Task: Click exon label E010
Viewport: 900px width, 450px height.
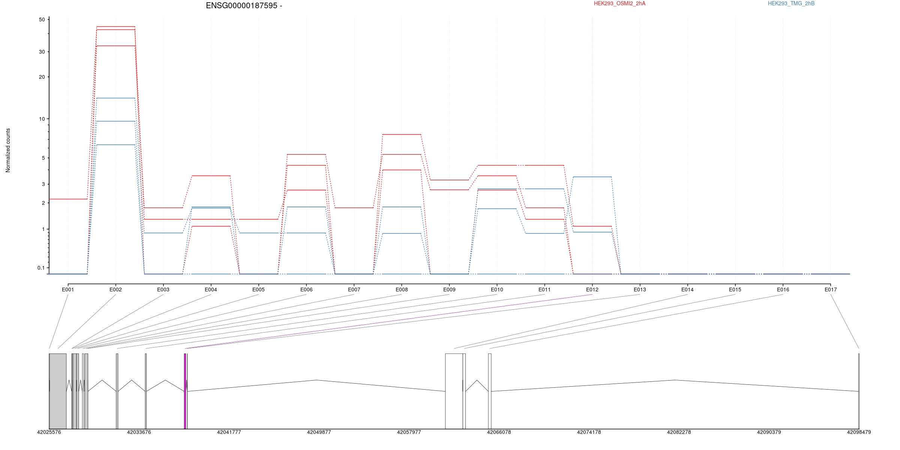Action: point(497,289)
